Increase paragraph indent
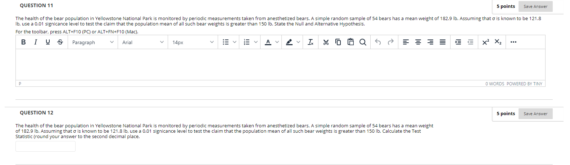570x165 pixels. pos(458,42)
